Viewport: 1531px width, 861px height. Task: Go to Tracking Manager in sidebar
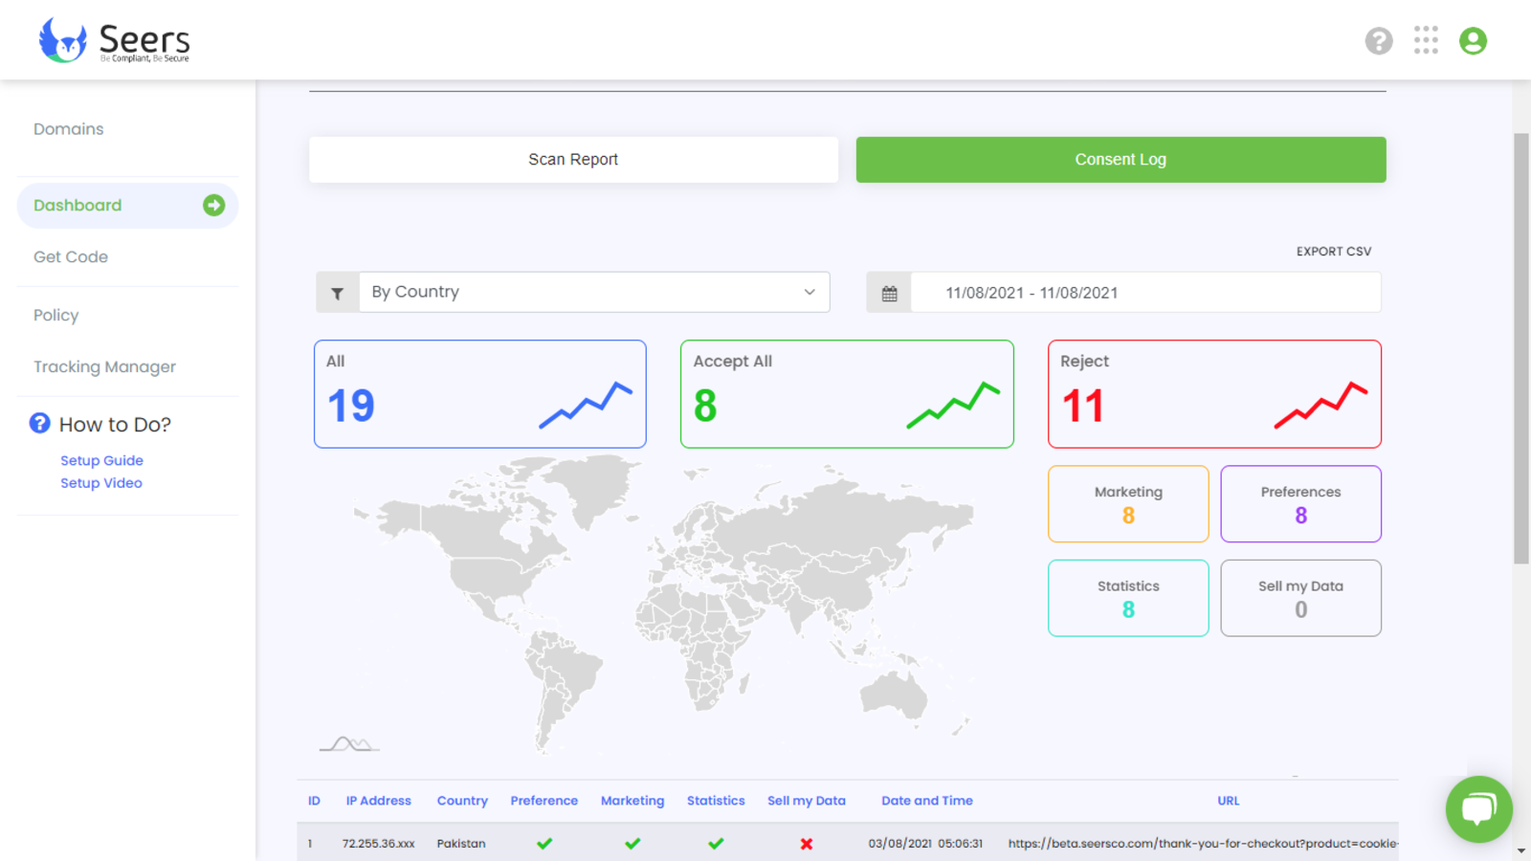pos(104,367)
